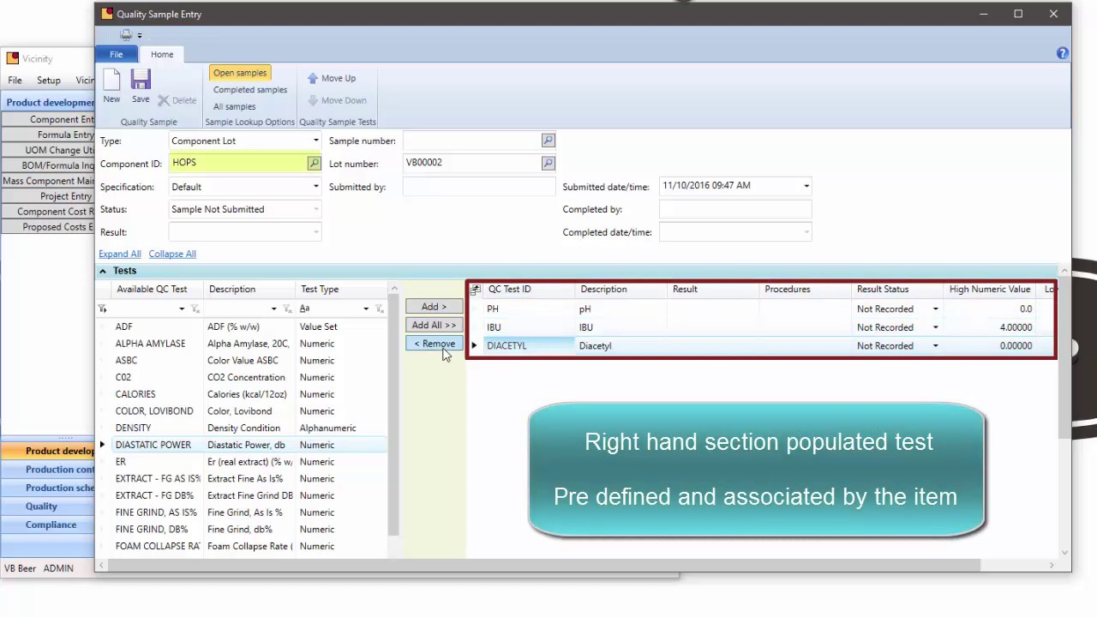
Task: Click the Component ID field containing HOPS
Action: click(239, 163)
